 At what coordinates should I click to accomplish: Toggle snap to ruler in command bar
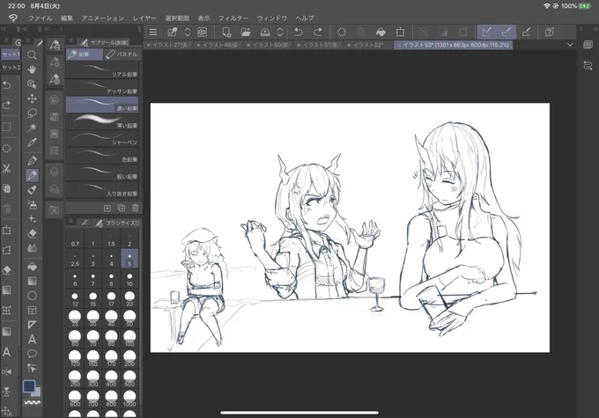point(486,32)
